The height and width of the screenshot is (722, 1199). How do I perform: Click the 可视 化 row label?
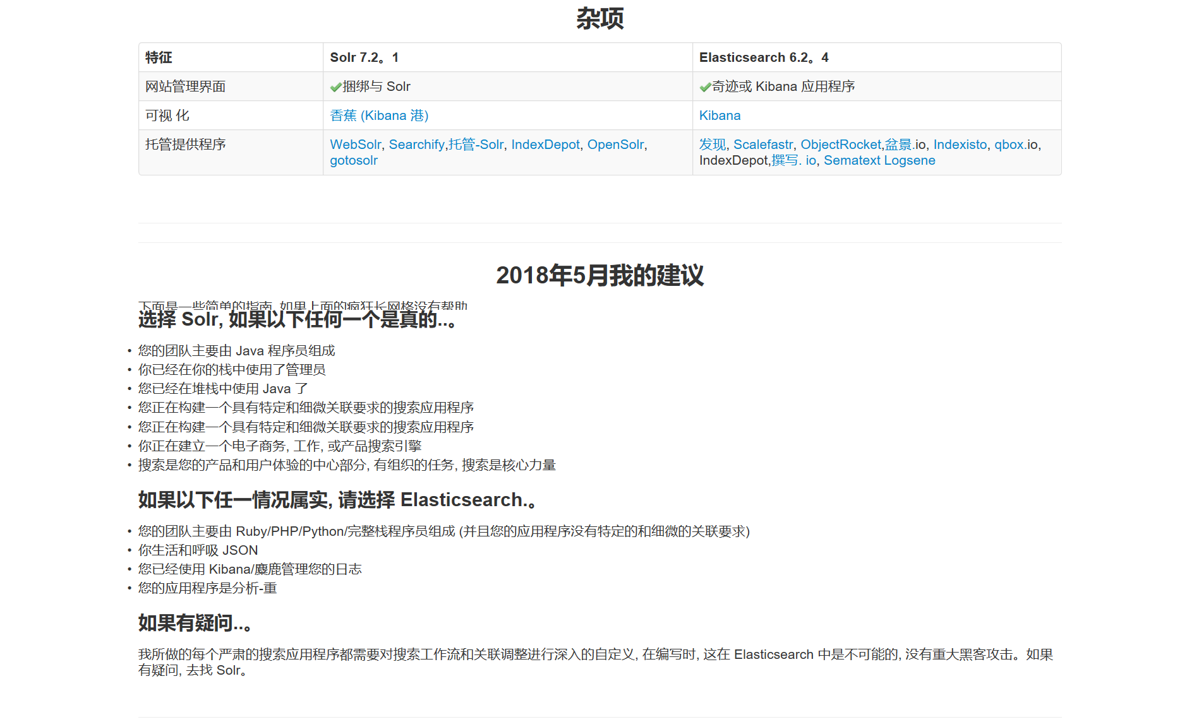pyautogui.click(x=167, y=115)
